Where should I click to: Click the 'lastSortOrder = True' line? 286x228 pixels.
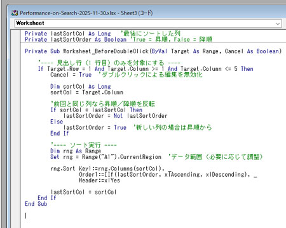click(137, 127)
